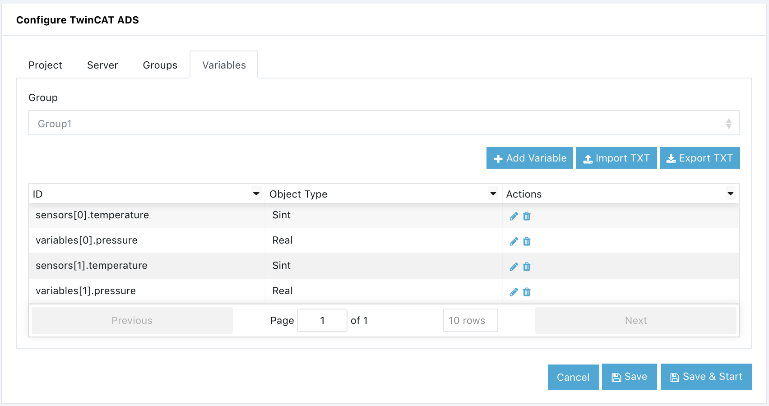Screen dimensions: 769x406
Task: Switch to the Groups tab
Action: tap(160, 65)
